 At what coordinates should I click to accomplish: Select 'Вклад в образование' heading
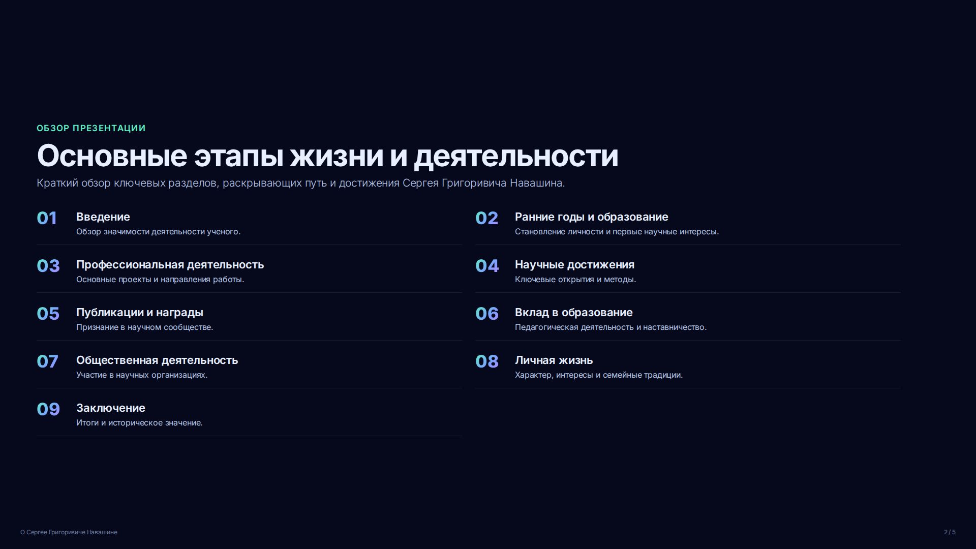(574, 313)
